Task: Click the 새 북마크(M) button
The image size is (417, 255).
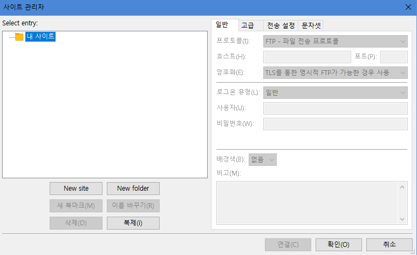Action: tap(76, 206)
